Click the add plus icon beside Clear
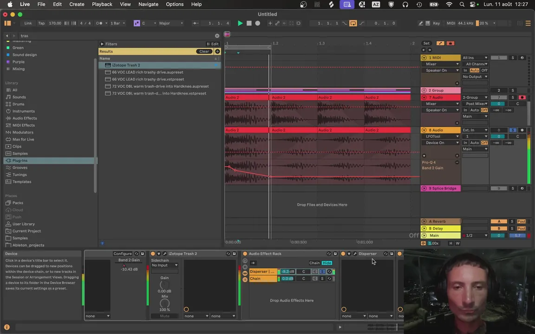 tap(217, 51)
